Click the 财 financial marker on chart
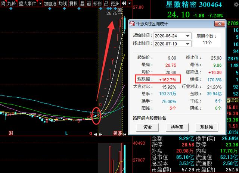239x173 pixels. click(11, 133)
